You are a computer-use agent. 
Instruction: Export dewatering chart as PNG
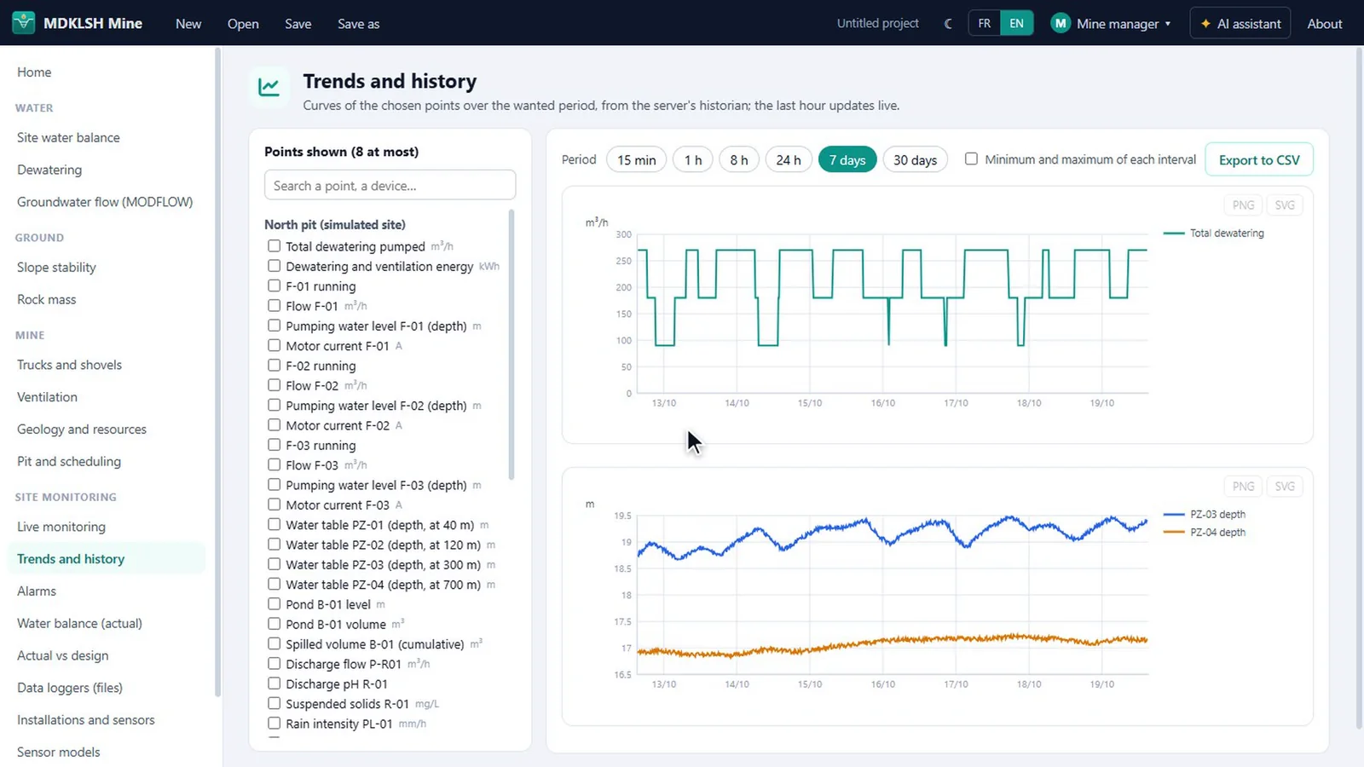click(1243, 205)
